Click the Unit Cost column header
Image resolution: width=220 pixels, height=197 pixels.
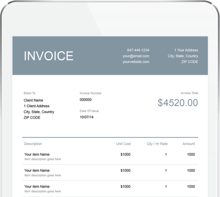[123, 144]
